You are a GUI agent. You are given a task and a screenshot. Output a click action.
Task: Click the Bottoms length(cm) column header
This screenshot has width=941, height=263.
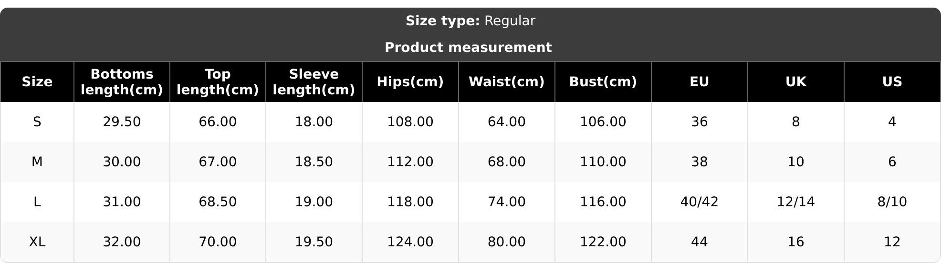122,82
